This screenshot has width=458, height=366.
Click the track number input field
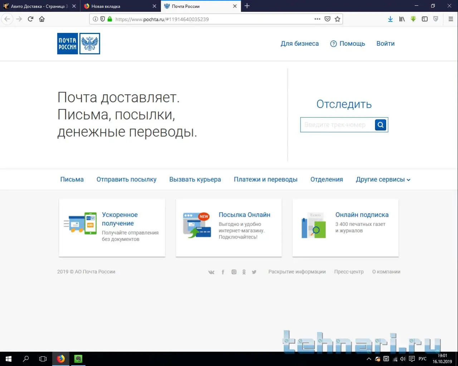tap(337, 125)
